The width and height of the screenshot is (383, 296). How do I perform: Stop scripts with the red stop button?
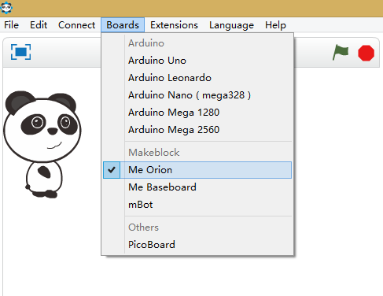(x=366, y=53)
